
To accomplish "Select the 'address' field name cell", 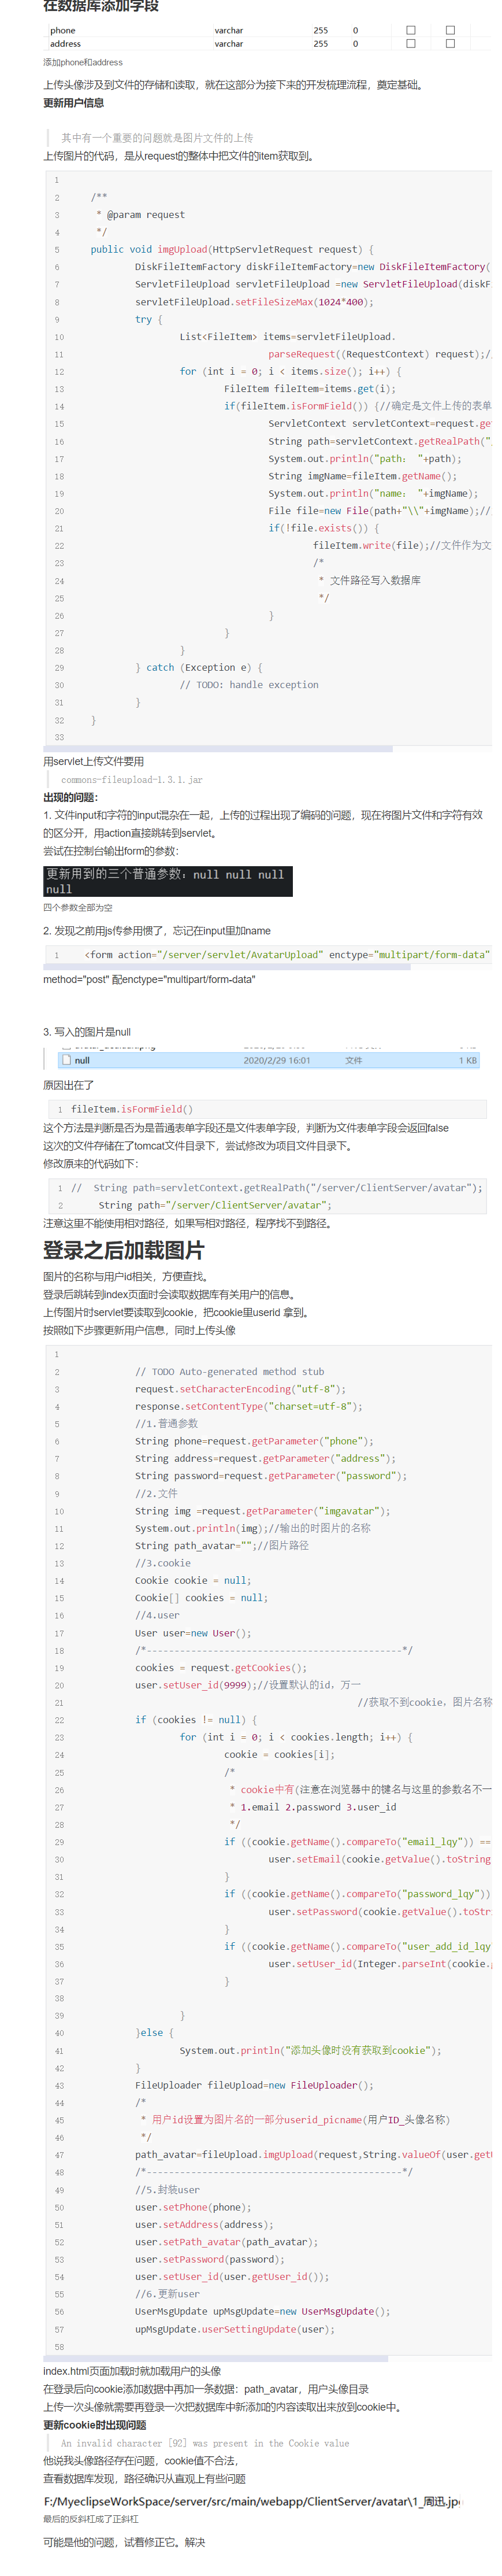I will pos(66,44).
